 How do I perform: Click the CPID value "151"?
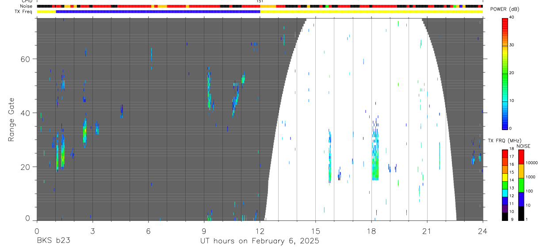click(x=260, y=2)
